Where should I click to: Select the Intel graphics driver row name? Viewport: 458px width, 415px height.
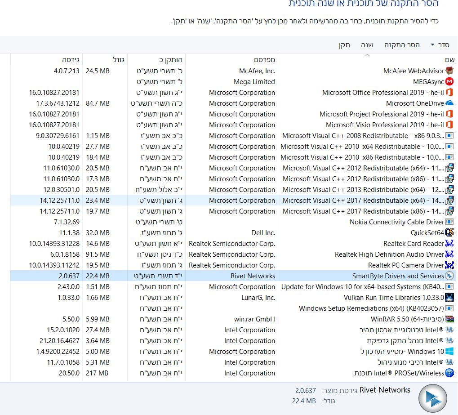point(405,340)
